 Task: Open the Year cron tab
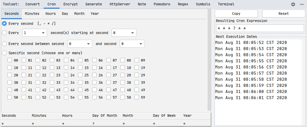tap(95, 14)
